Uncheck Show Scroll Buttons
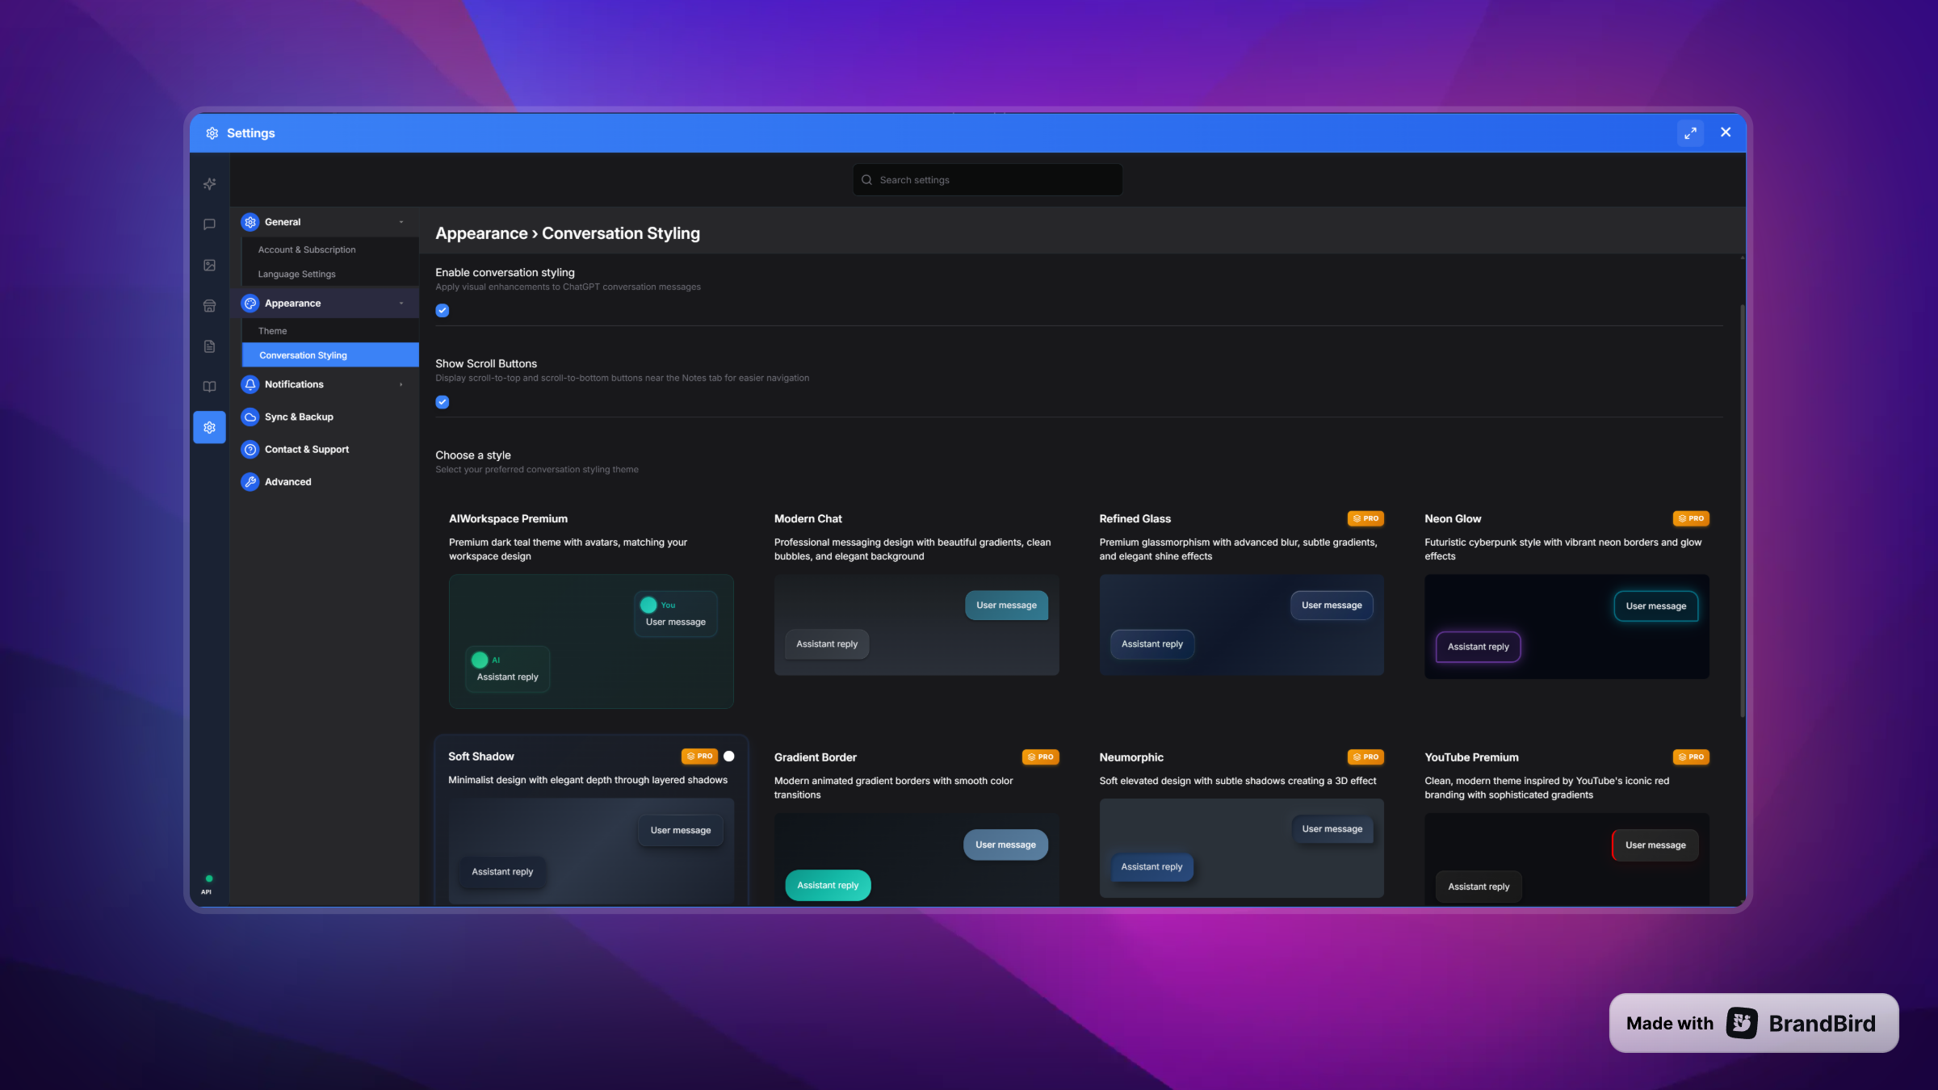This screenshot has width=1938, height=1090. (442, 402)
